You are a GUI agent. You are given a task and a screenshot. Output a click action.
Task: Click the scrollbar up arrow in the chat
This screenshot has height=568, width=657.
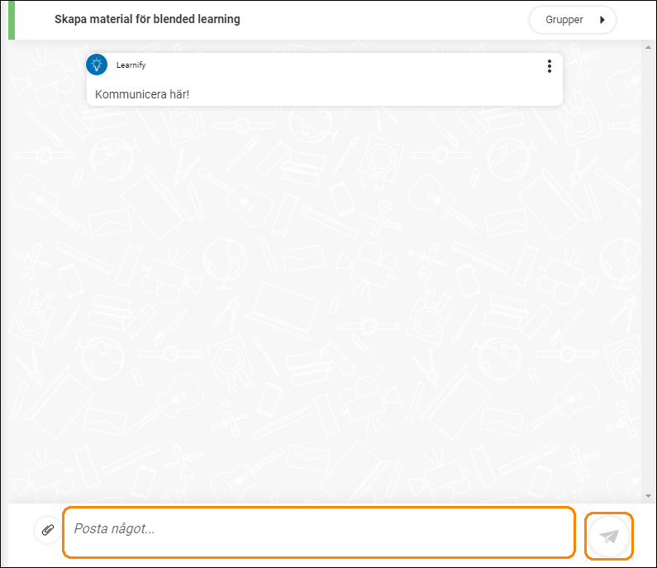point(648,47)
